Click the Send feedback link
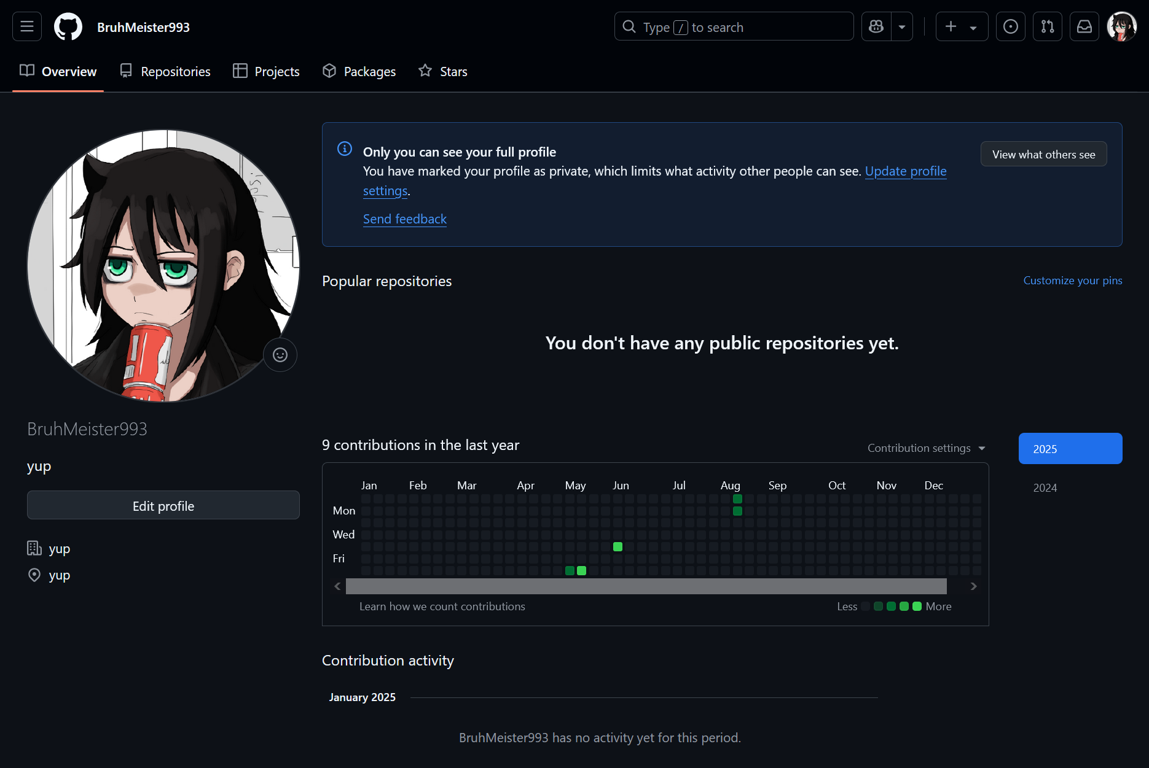The width and height of the screenshot is (1149, 768). (404, 219)
